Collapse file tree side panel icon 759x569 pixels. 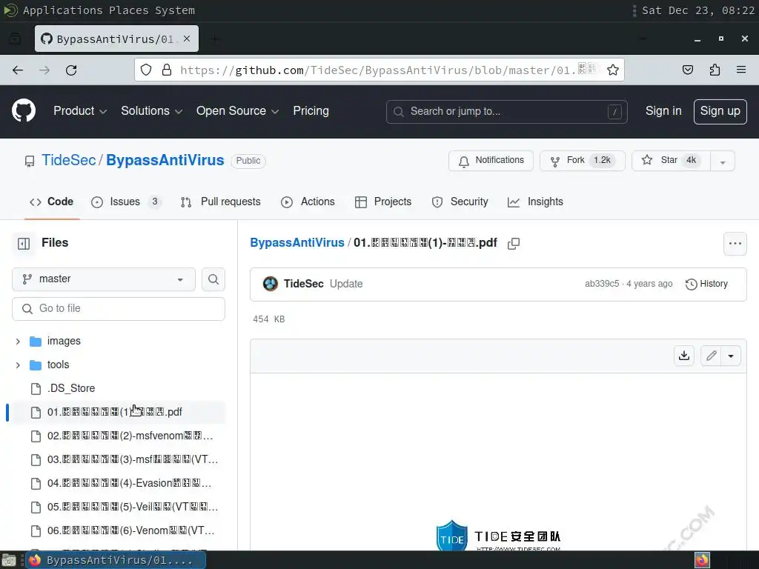(24, 243)
